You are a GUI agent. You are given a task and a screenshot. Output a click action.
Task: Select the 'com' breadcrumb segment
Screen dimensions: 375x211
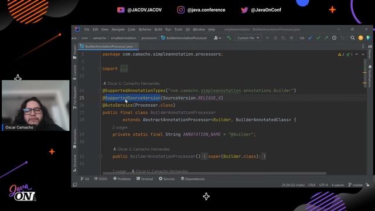pos(84,38)
